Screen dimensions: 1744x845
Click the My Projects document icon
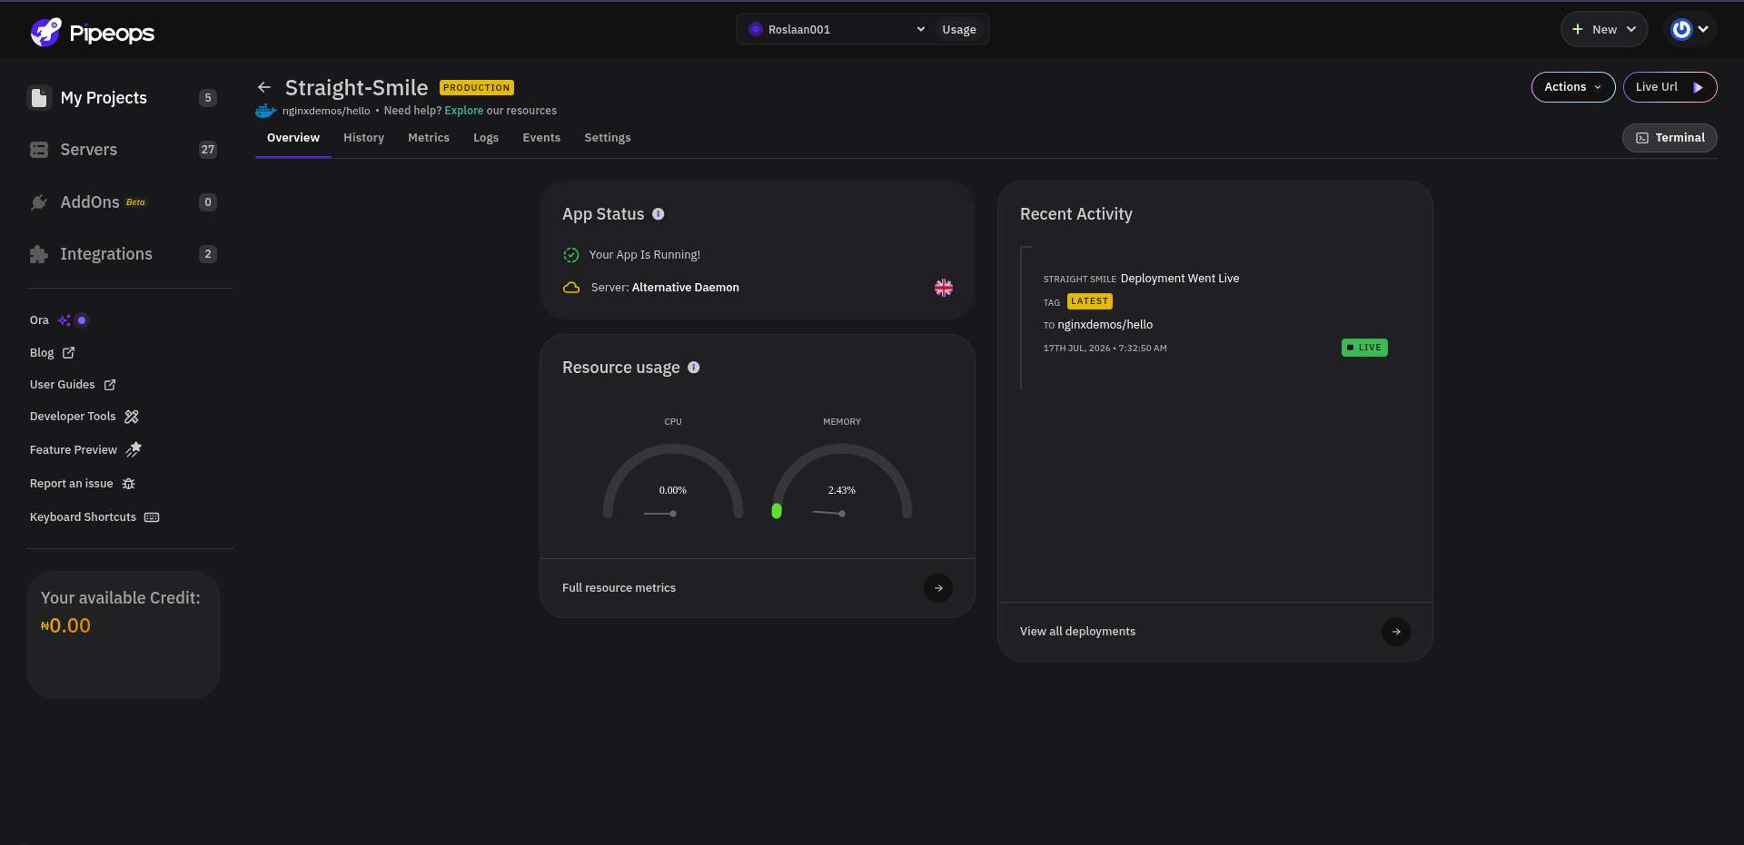(39, 98)
